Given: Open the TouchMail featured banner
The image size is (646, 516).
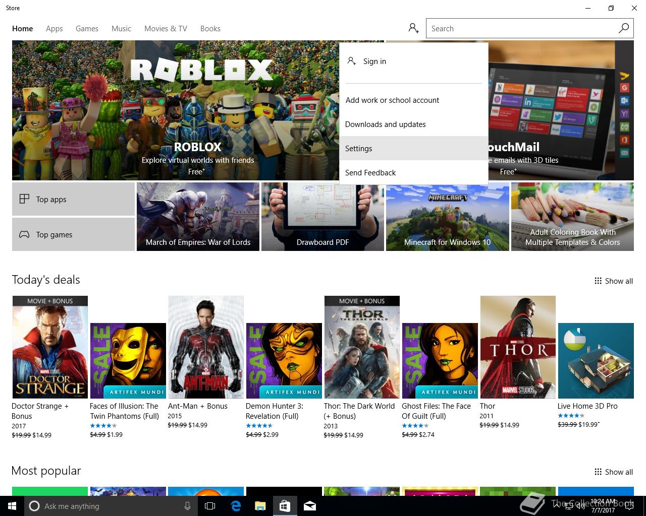Looking at the screenshot, I should click(560, 110).
